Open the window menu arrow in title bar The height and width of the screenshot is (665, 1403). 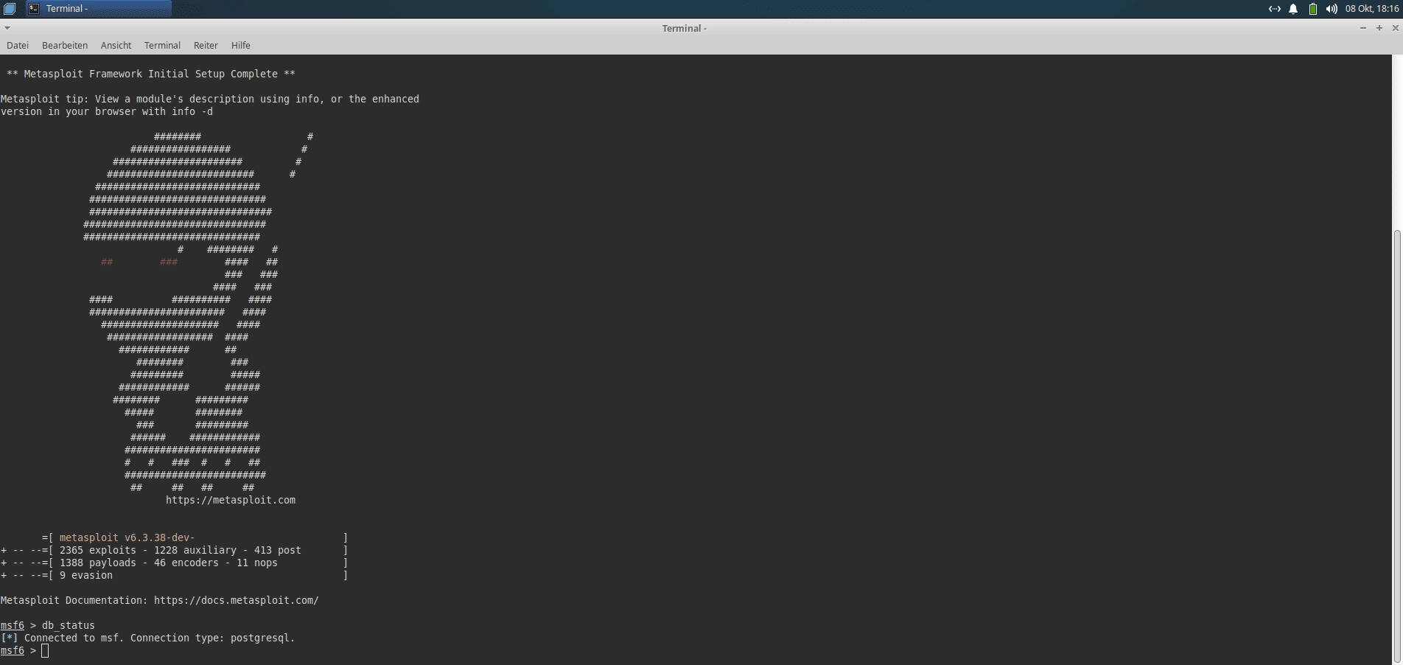(x=7, y=28)
